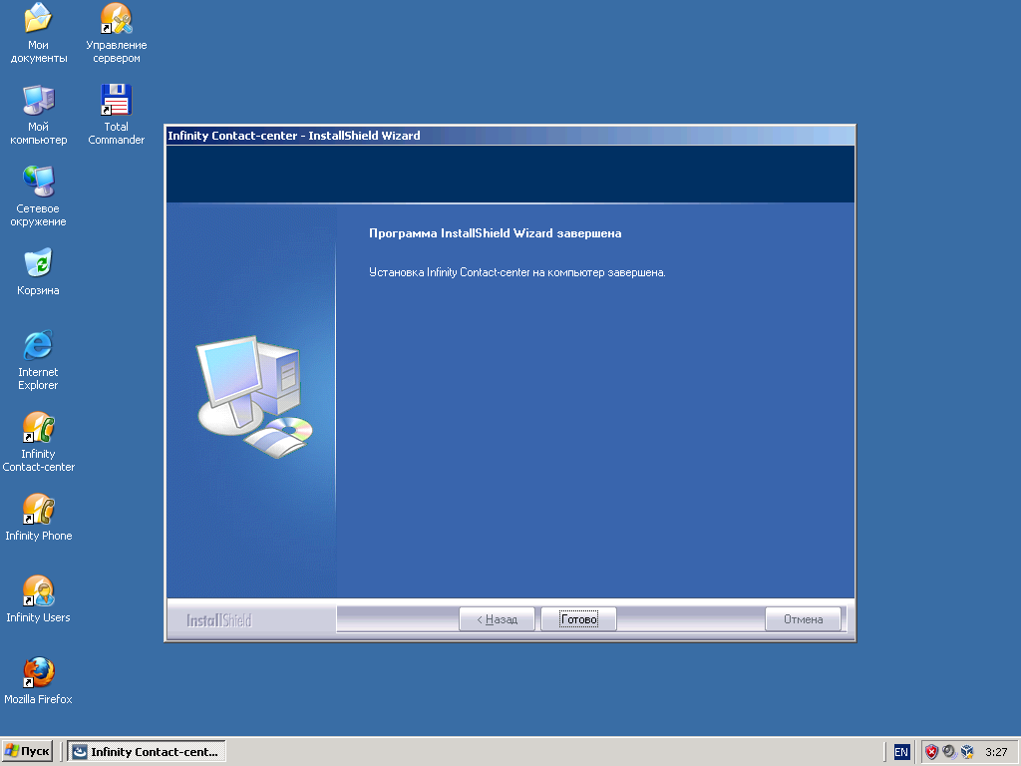Click the red shield tray icon
The image size is (1021, 766).
[932, 752]
